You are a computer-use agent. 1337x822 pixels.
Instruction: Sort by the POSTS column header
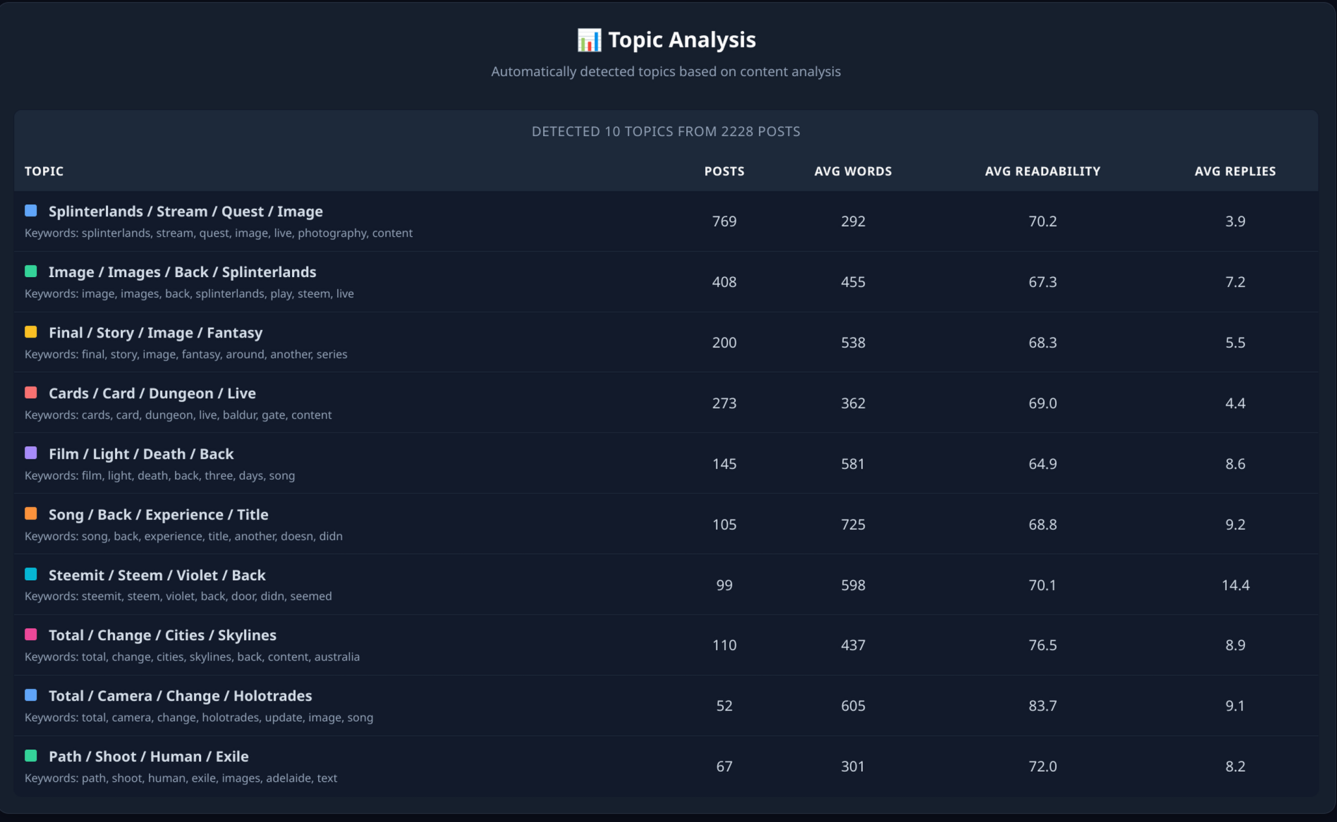click(724, 171)
